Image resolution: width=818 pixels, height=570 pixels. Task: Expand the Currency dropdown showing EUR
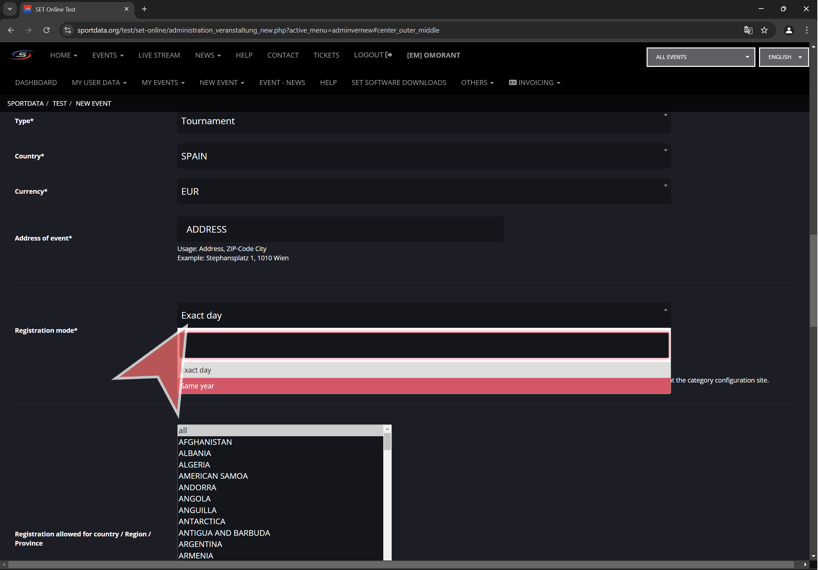tap(424, 191)
